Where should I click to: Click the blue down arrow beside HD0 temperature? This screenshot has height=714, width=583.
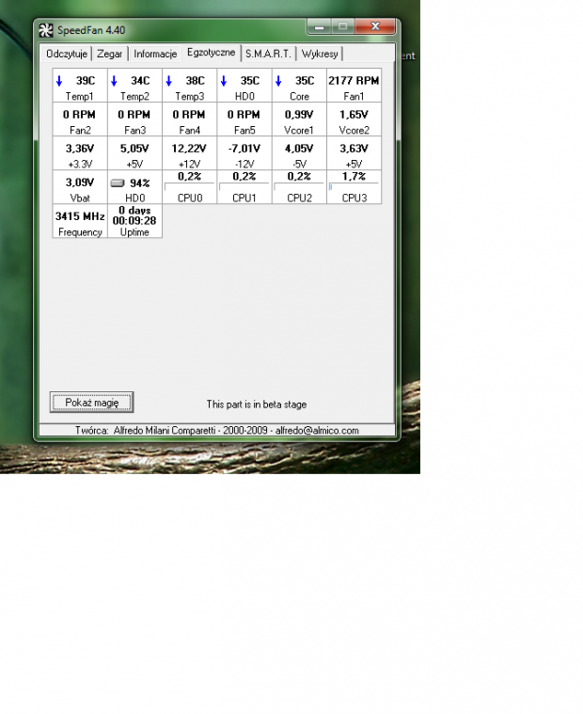224,81
